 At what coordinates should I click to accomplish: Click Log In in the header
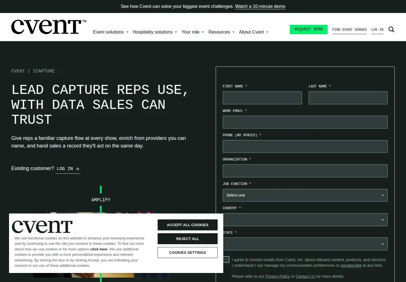point(377,30)
